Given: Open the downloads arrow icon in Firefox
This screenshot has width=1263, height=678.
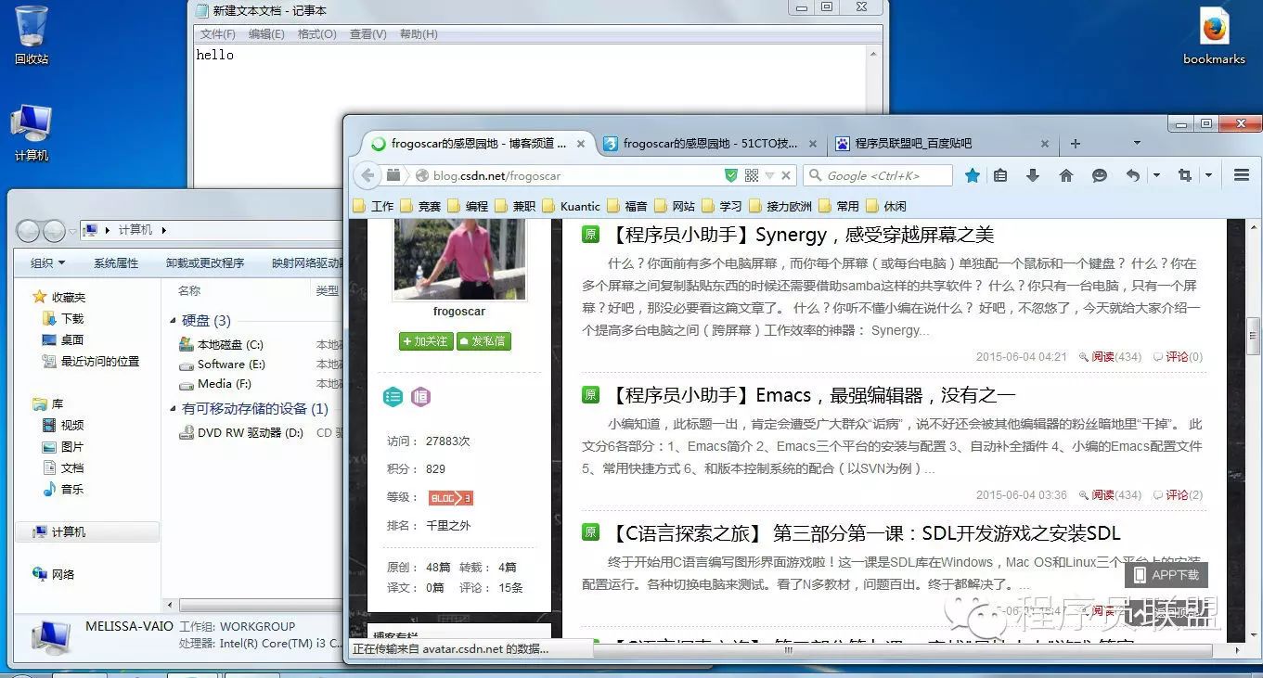Looking at the screenshot, I should click(1032, 175).
